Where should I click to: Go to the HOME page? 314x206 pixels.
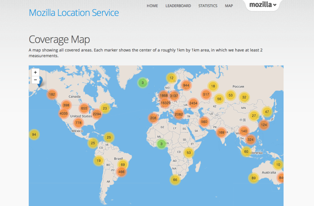click(152, 6)
